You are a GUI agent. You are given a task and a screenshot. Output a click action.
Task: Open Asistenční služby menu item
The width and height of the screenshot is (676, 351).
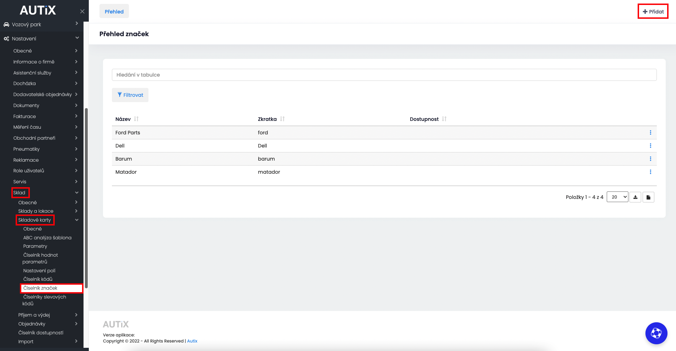32,73
